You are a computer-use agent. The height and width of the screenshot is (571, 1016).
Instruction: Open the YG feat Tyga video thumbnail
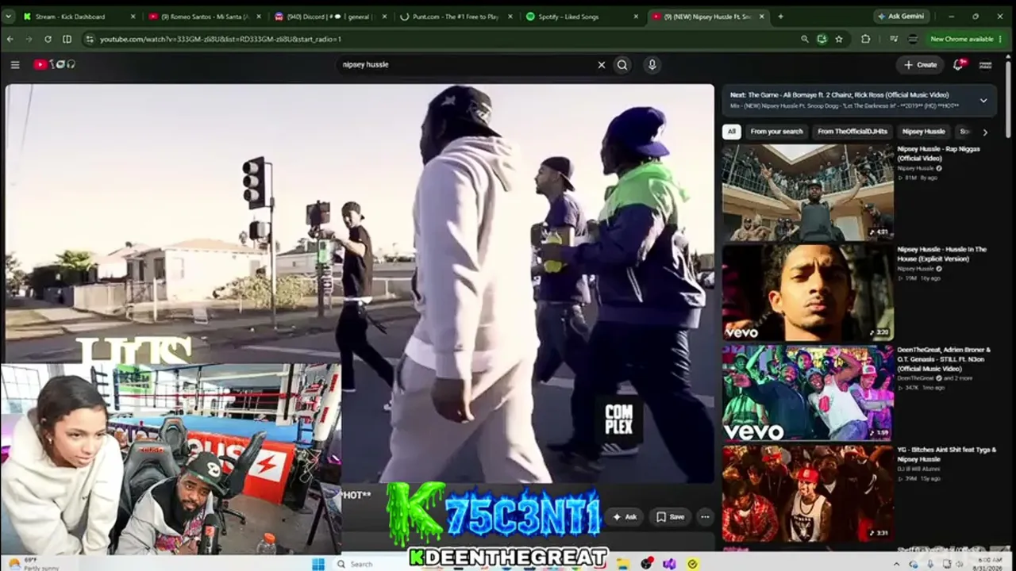[807, 493]
